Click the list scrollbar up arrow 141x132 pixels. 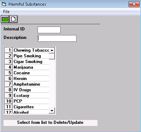52,50
